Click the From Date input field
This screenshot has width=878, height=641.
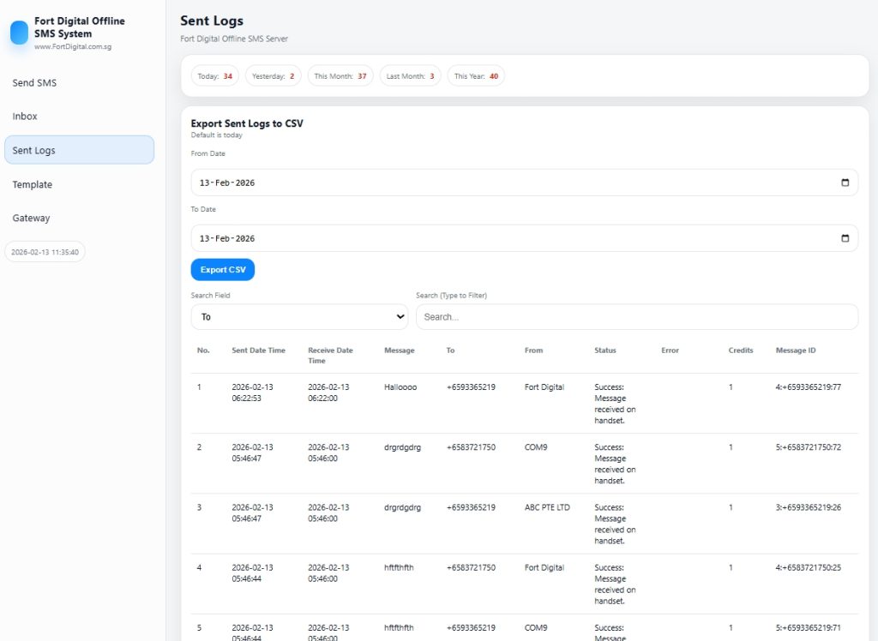[514, 183]
